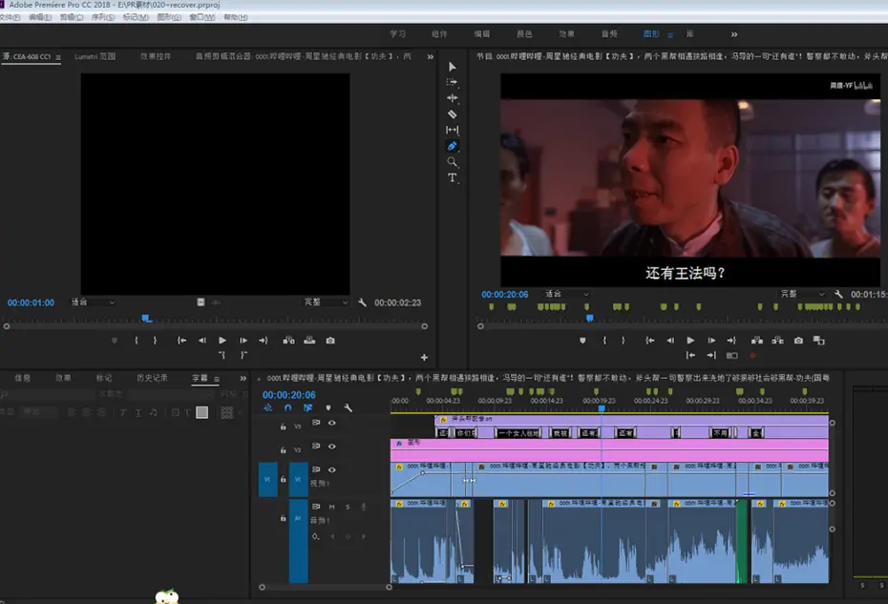Open Program monitor zoom level dropdown

[567, 294]
